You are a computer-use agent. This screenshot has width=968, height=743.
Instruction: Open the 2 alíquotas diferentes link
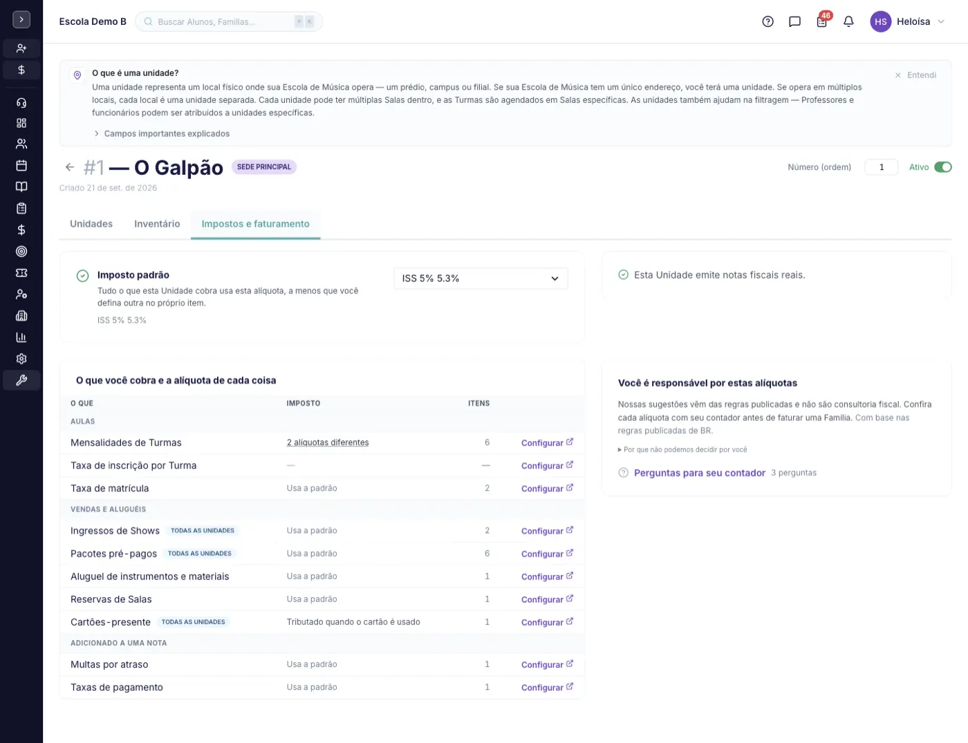(x=328, y=443)
